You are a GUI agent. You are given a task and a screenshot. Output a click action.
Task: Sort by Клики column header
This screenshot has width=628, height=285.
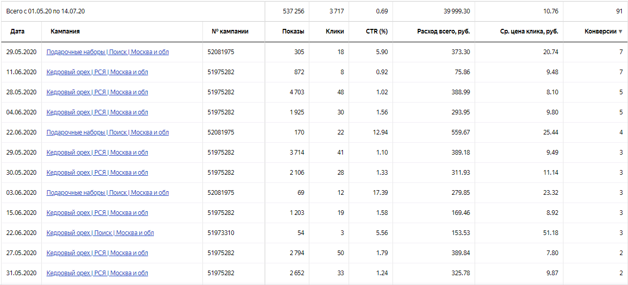point(335,31)
